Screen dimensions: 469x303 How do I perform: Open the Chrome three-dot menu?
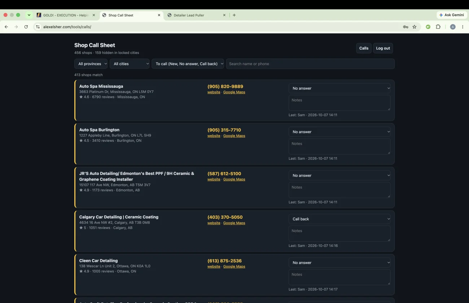[463, 27]
